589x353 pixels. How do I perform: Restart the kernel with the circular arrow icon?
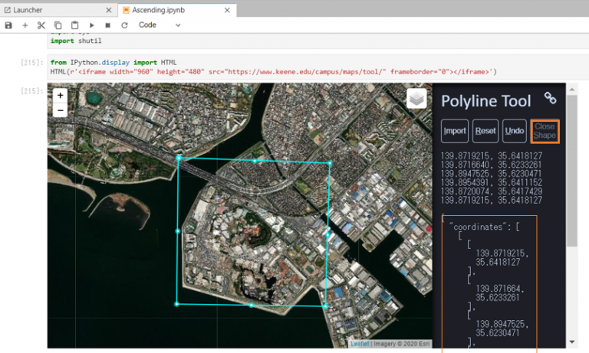pos(124,25)
